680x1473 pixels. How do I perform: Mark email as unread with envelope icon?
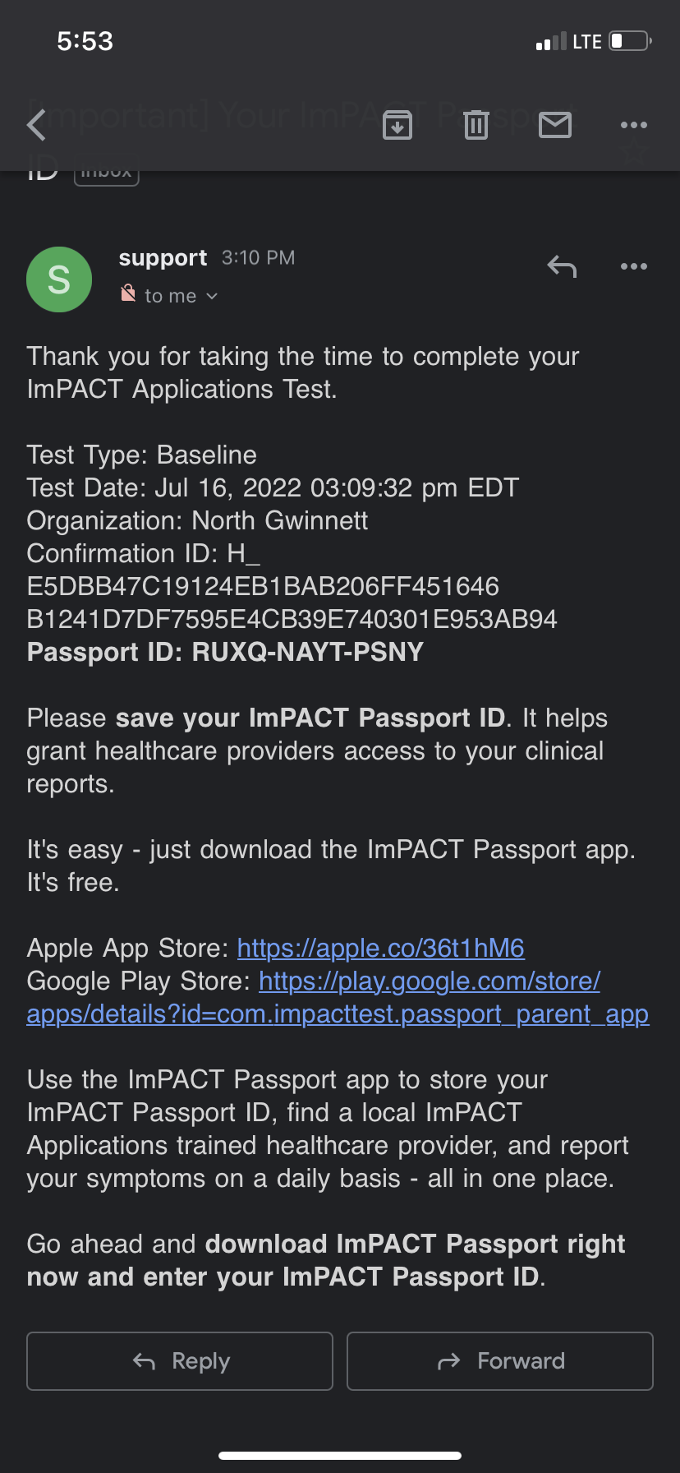(555, 125)
